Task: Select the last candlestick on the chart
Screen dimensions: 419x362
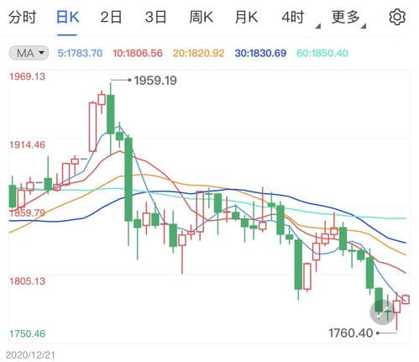Action: pos(406,299)
